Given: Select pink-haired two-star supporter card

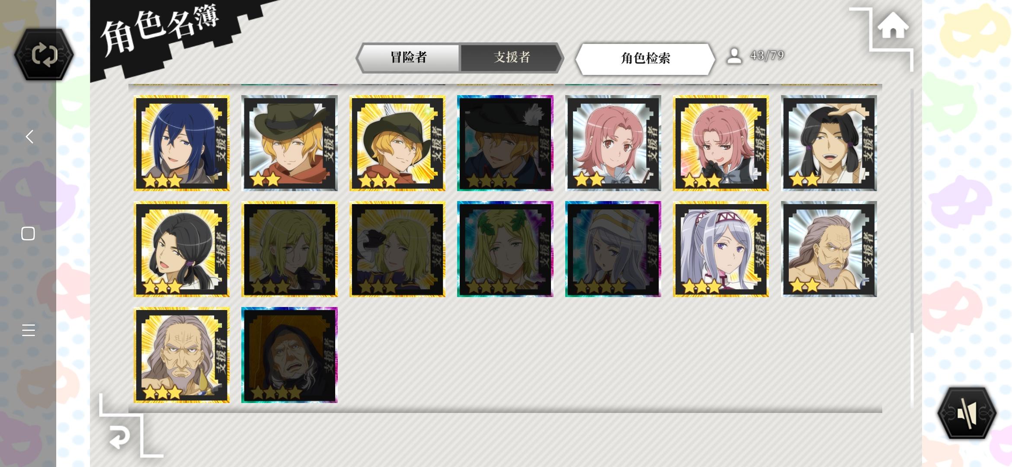Looking at the screenshot, I should pyautogui.click(x=613, y=143).
